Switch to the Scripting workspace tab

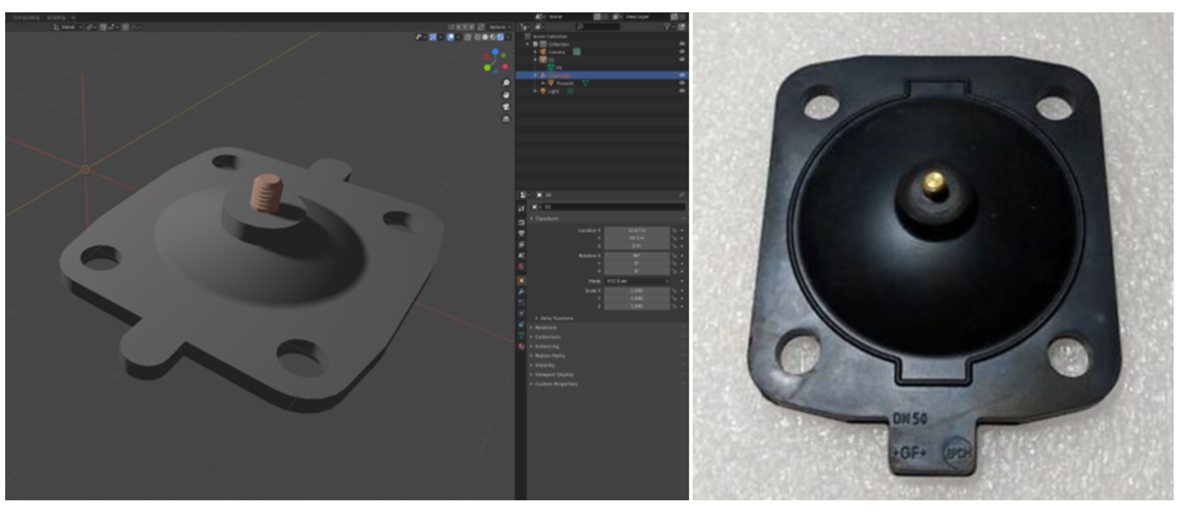[56, 17]
